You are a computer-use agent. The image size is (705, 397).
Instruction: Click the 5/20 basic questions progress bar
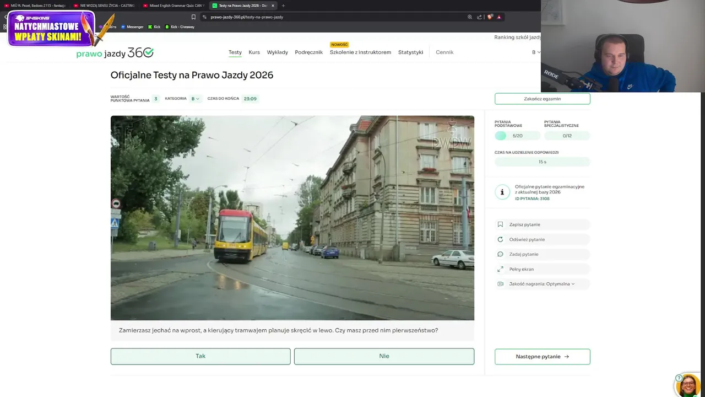click(x=517, y=136)
